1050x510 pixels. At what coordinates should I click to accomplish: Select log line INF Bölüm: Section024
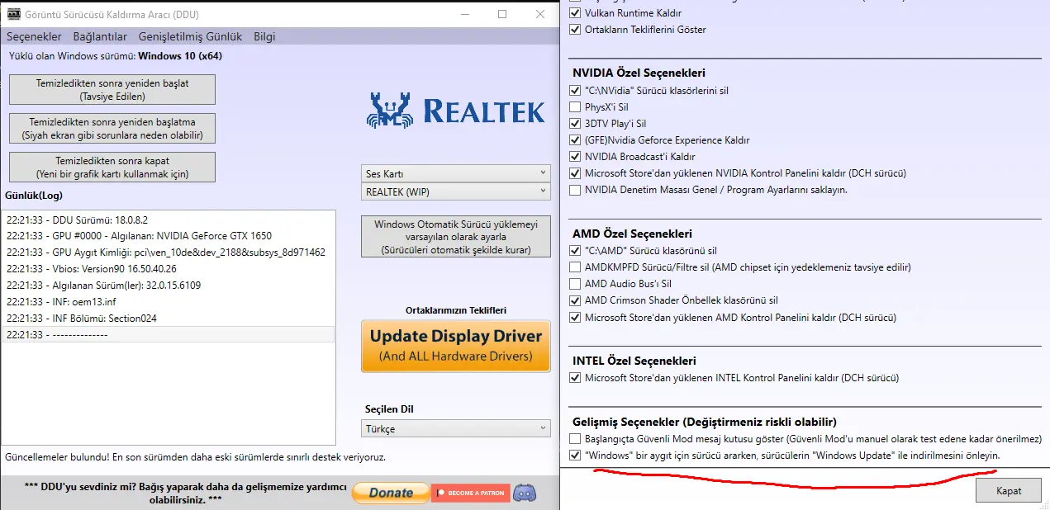coord(169,319)
